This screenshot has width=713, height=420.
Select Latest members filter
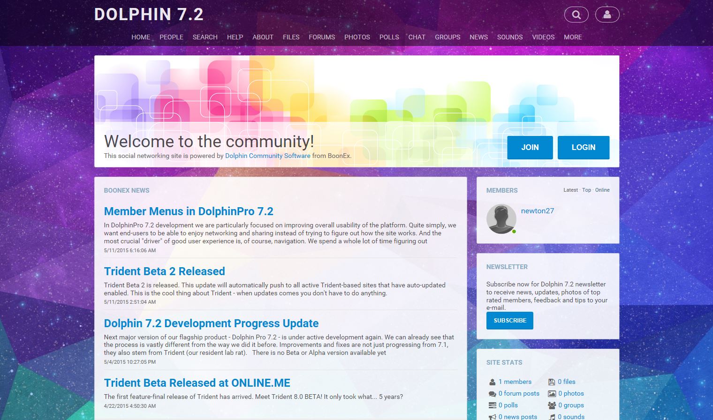coord(570,190)
